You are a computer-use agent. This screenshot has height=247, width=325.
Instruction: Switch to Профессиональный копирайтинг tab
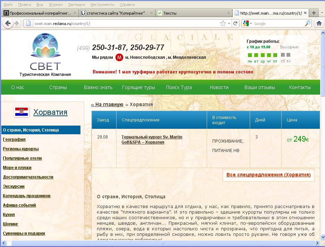tap(40, 13)
